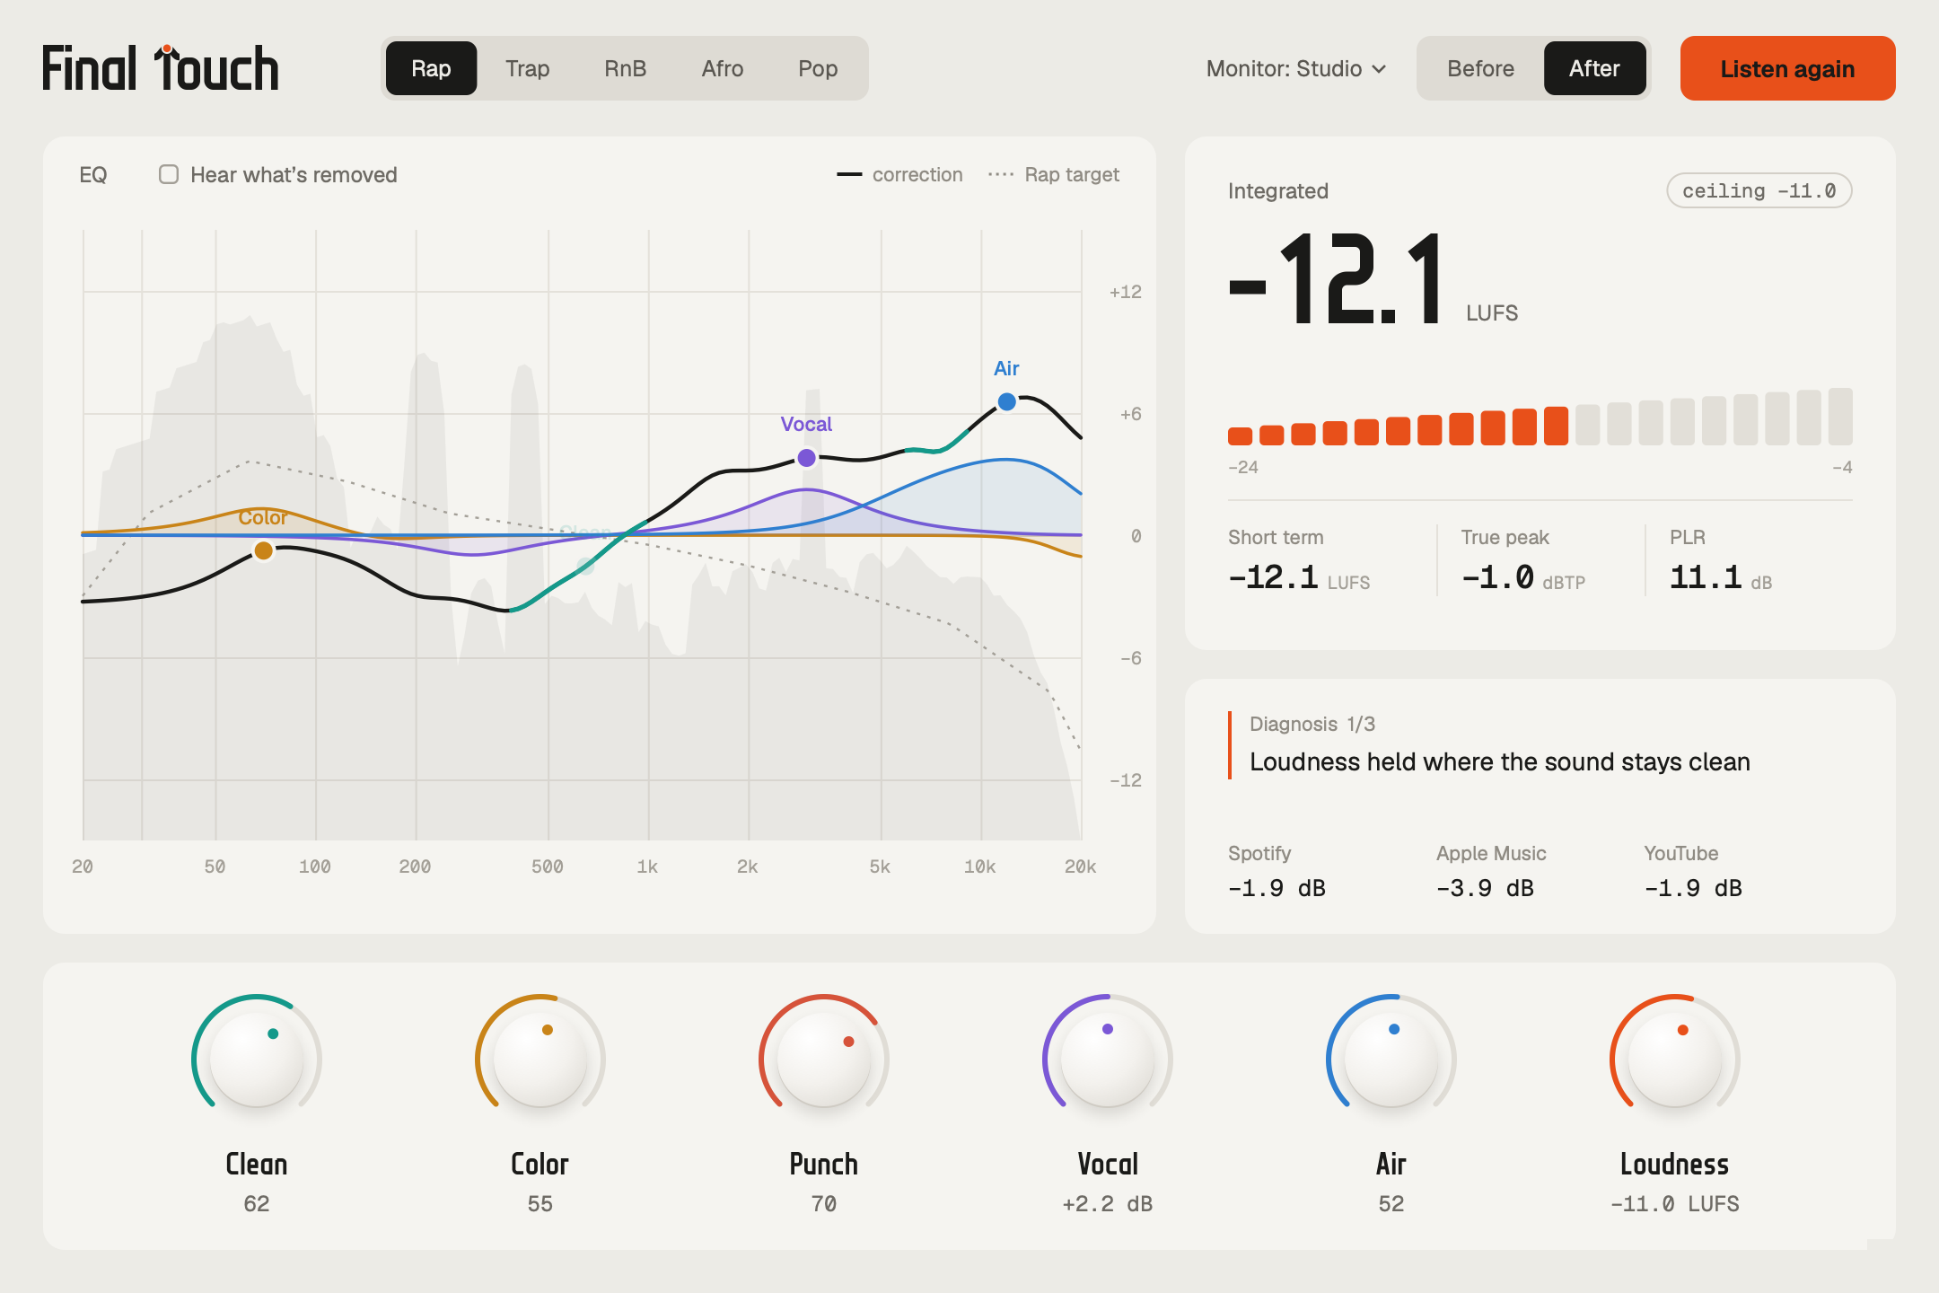The width and height of the screenshot is (1939, 1293).
Task: Switch to the Trap genre tab
Action: (527, 68)
